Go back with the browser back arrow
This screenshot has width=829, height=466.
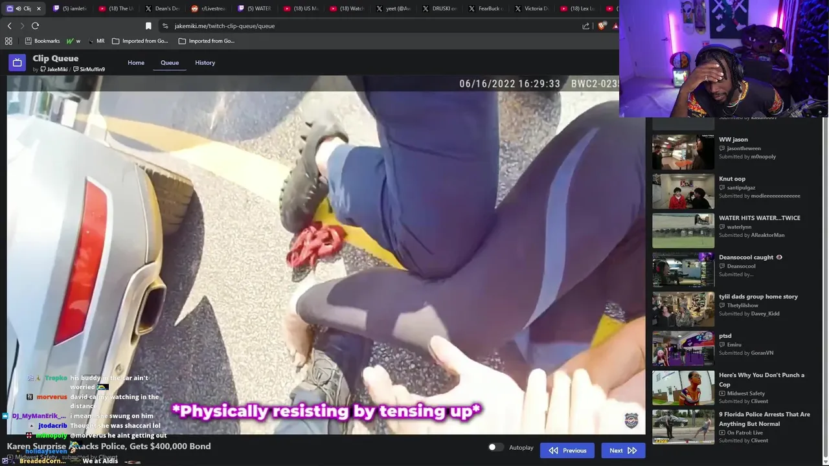point(9,26)
